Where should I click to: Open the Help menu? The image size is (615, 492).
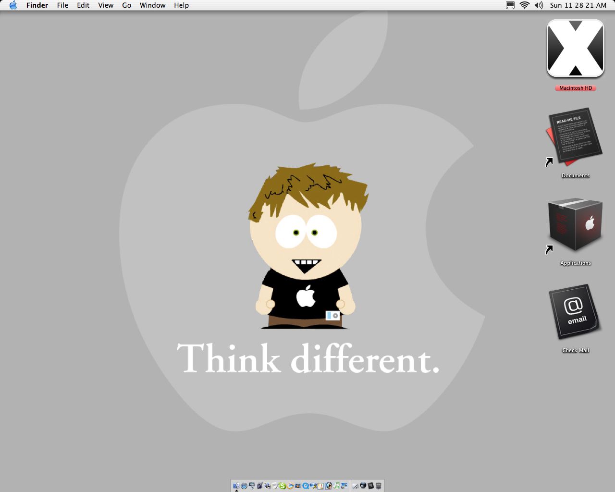click(x=181, y=5)
